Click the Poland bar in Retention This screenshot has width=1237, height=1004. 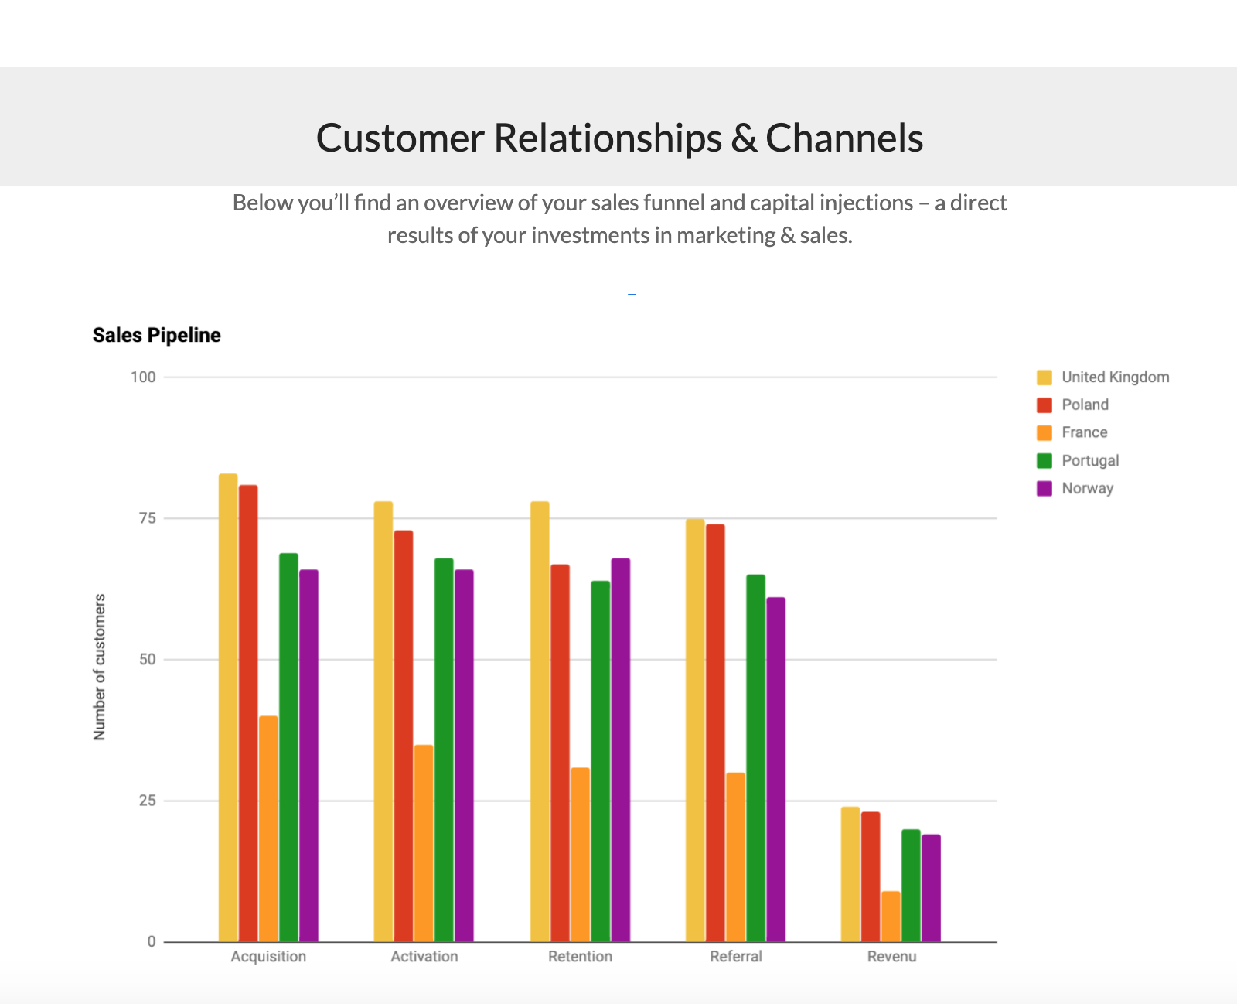(x=560, y=753)
